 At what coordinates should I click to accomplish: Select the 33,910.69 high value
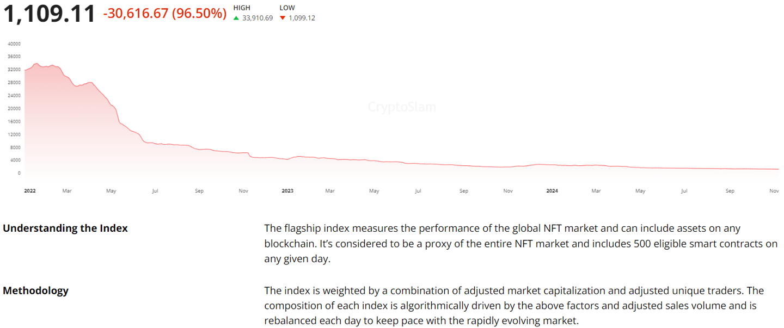[258, 18]
